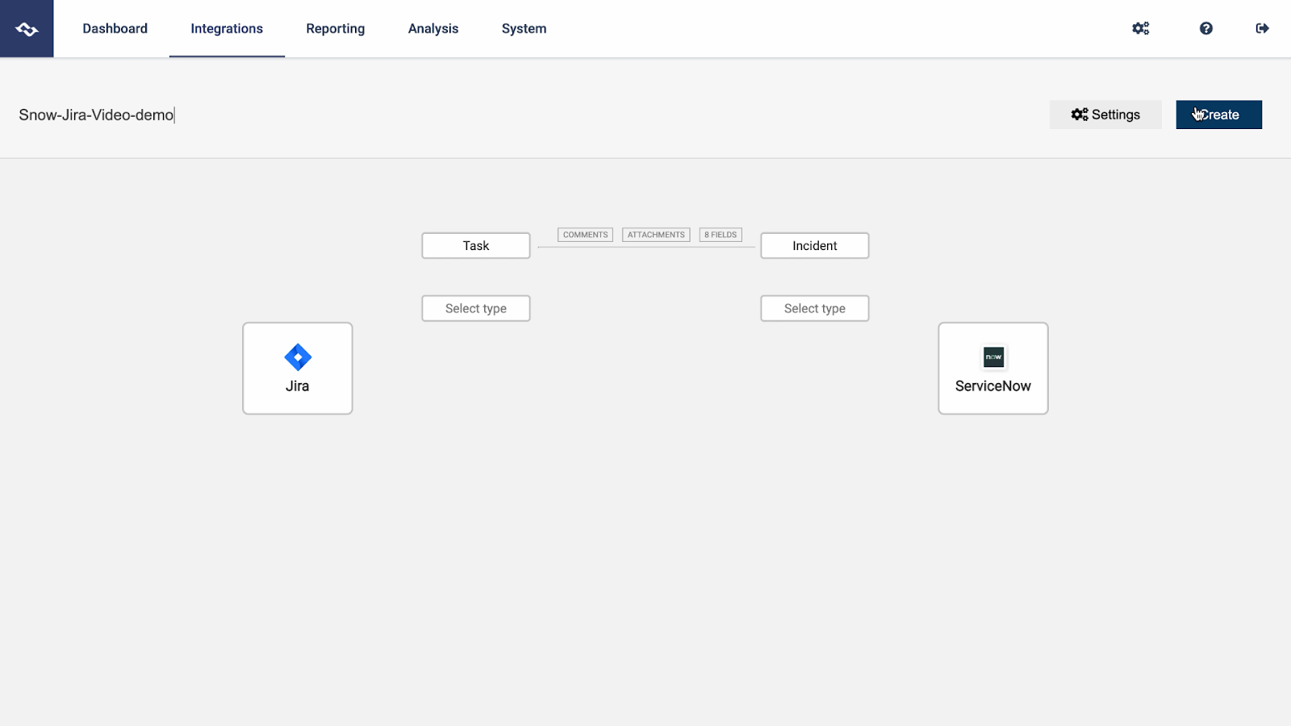Open the system configuration gears icon

pos(1140,28)
